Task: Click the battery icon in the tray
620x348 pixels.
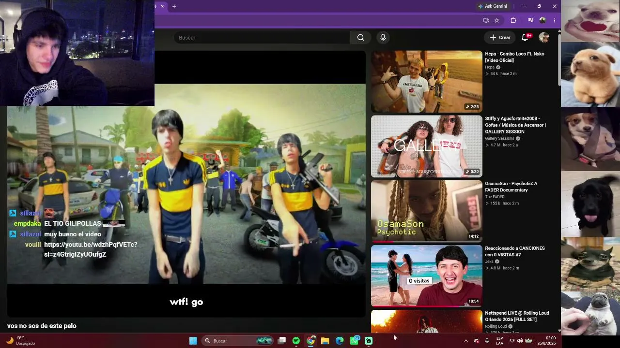Action: tap(528, 341)
